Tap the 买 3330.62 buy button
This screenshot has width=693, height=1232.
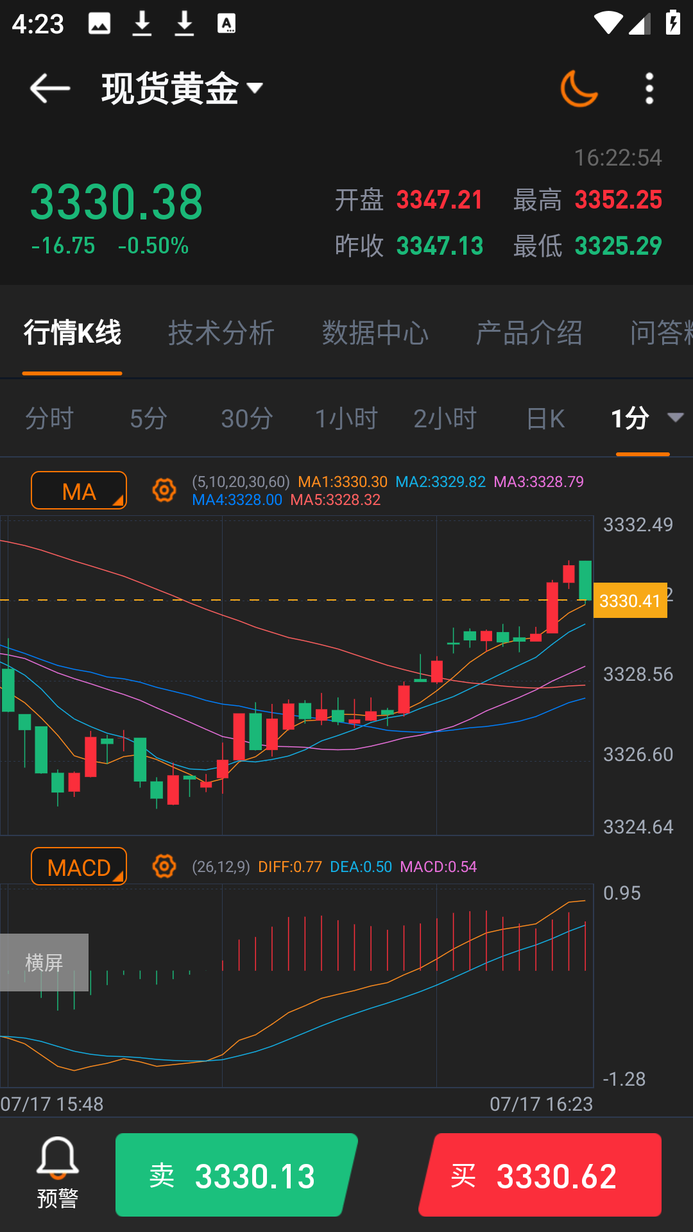point(540,1175)
